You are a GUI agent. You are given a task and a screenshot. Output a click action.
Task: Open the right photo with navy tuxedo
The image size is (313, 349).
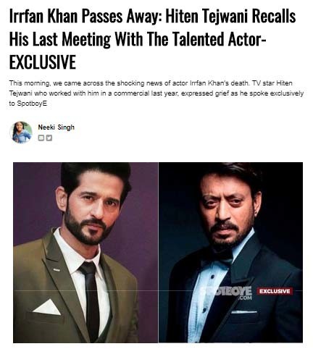(x=230, y=253)
